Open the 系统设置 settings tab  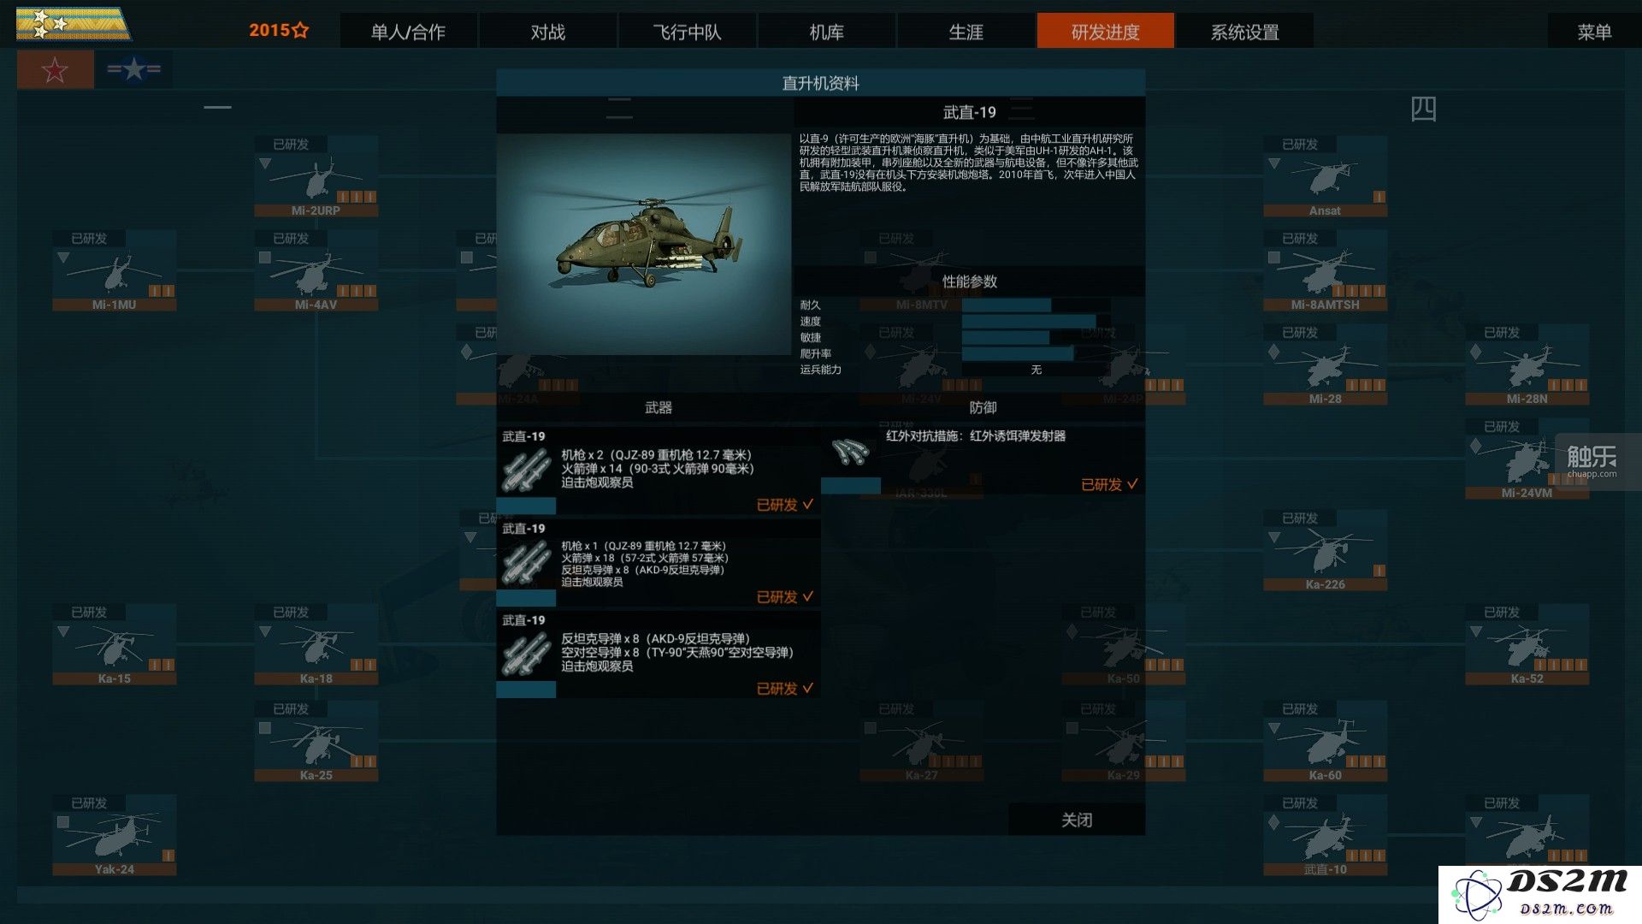coord(1244,32)
